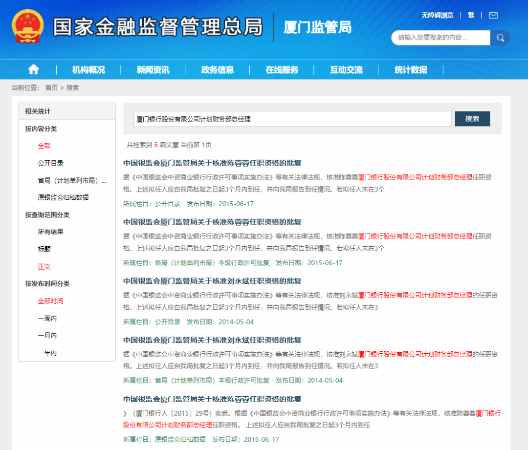
Task: Open the 统计数据 menu
Action: [x=411, y=70]
